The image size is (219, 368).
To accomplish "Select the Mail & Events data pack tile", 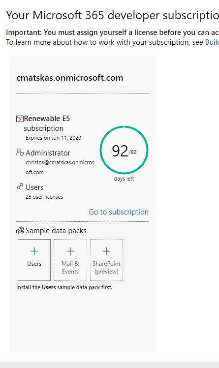I will click(x=70, y=260).
